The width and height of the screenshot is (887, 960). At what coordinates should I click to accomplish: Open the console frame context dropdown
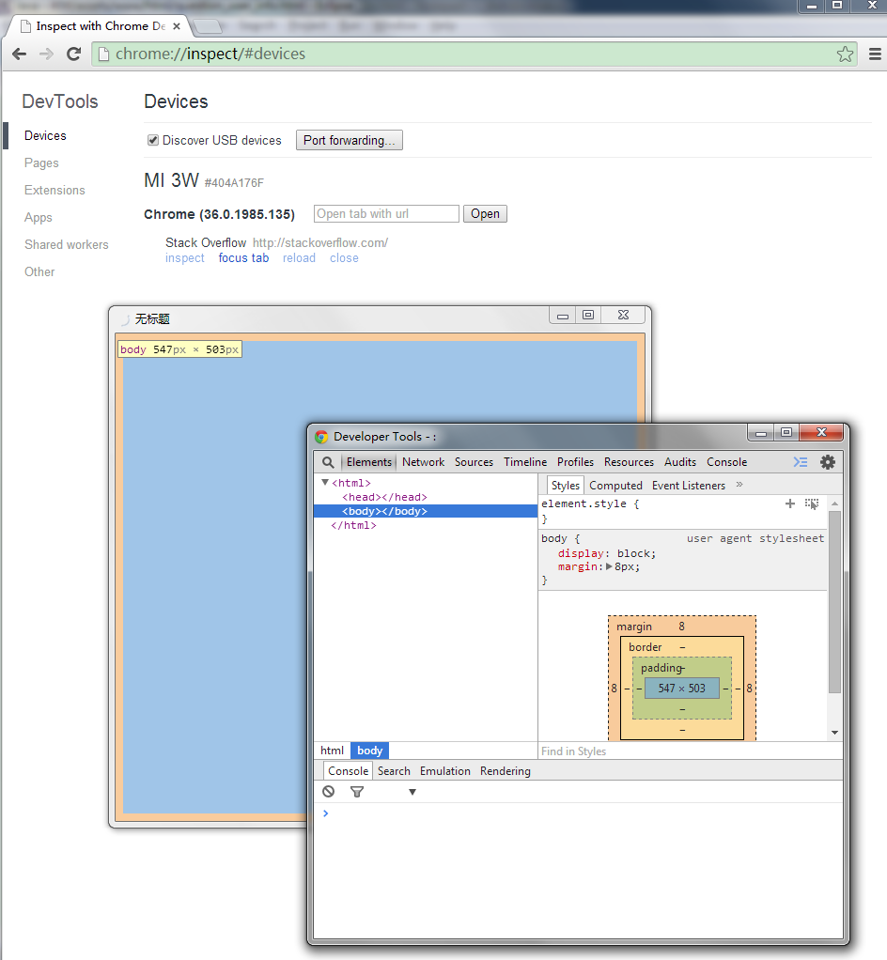pyautogui.click(x=412, y=792)
